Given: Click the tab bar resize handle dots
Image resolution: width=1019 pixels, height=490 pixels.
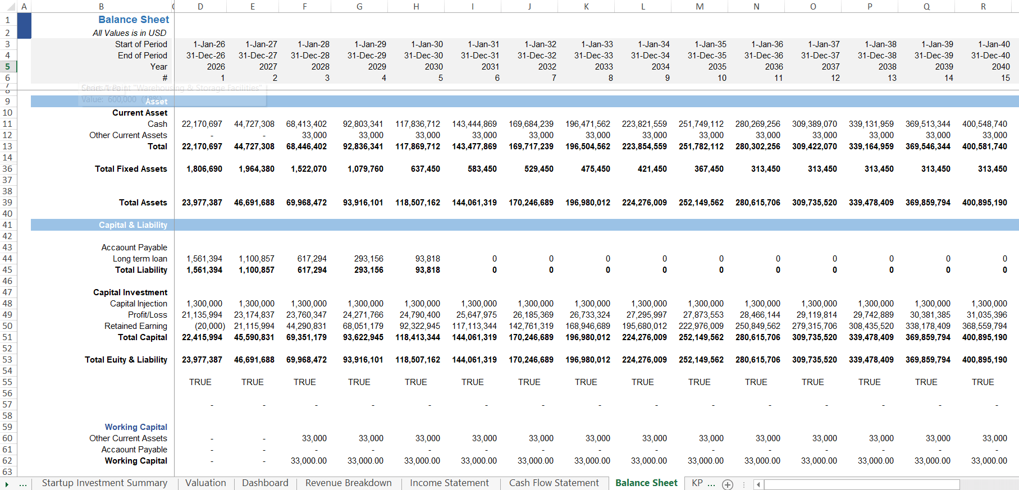Looking at the screenshot, I should point(744,484).
